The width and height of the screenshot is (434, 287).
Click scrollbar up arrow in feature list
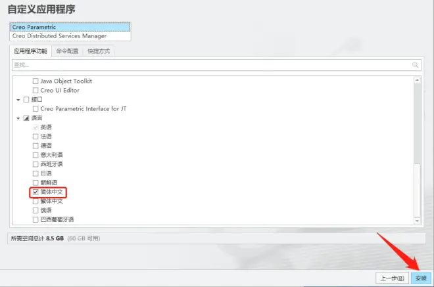coord(417,80)
